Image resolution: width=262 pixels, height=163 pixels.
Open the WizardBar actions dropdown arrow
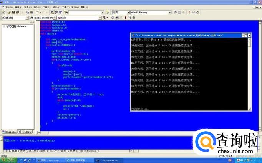pos(107,18)
